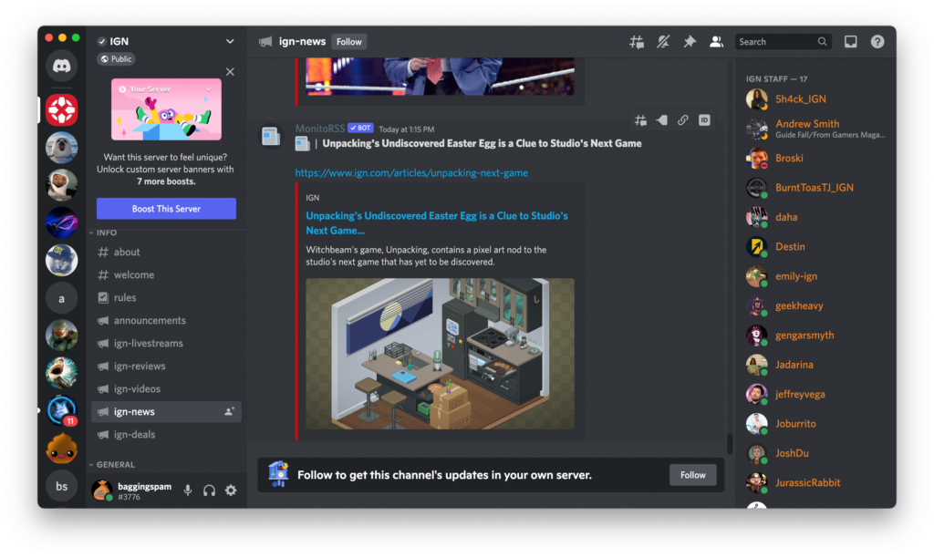Viewport: 934px width, 558px height.
Task: Click the chat area scrollbar
Action: pyautogui.click(x=729, y=443)
